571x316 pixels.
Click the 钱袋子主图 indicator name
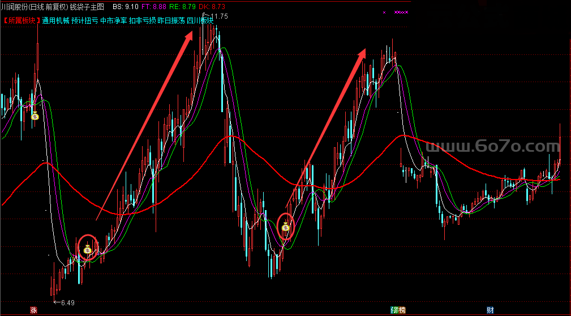click(87, 6)
